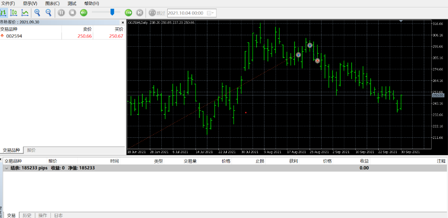448x218 pixels.
Task: Step forward one bar
Action: (x=140, y=13)
